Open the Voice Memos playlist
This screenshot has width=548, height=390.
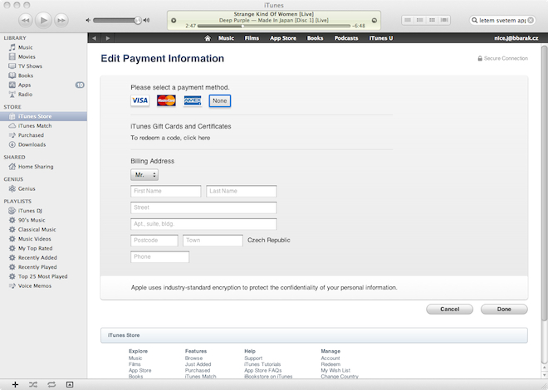pos(43,286)
